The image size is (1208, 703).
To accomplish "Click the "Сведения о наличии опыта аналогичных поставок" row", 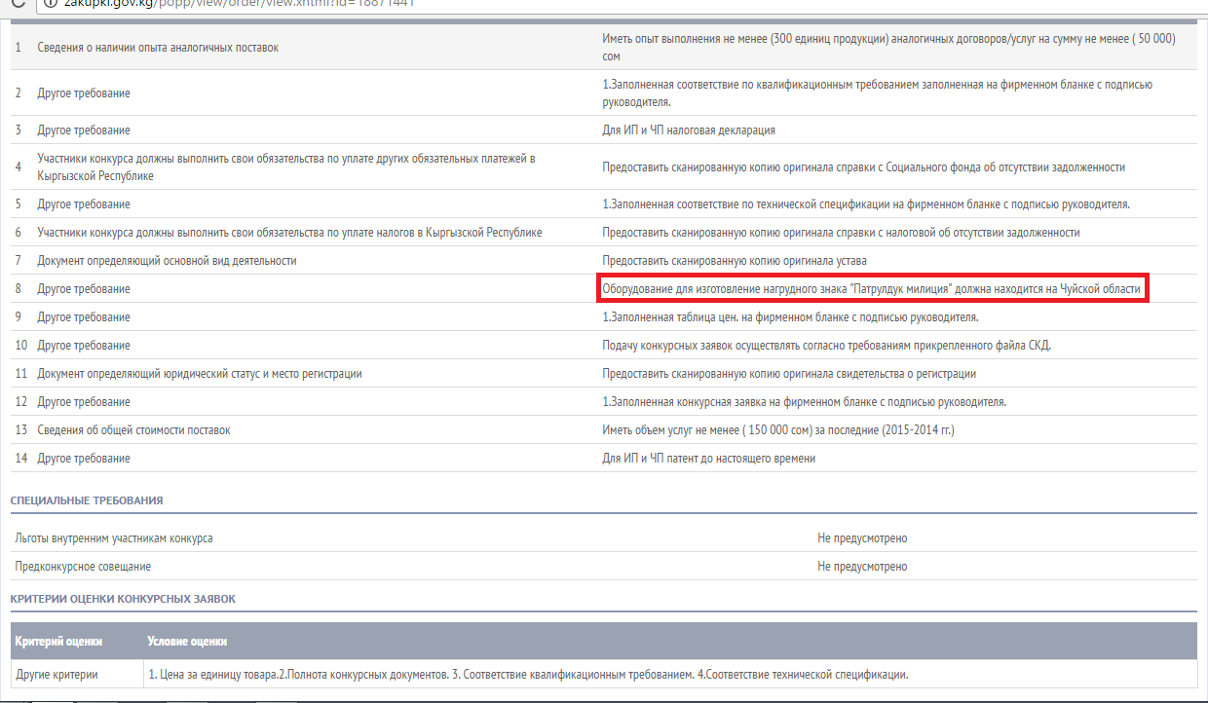I will tap(158, 48).
